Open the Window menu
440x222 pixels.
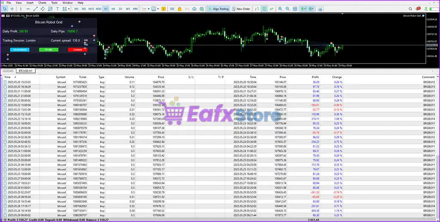[x=67, y=3]
